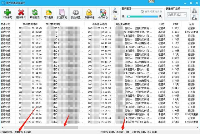This screenshot has height=134, width=200.
Task: Open 参数设置 gear settings
Action: click(x=76, y=14)
